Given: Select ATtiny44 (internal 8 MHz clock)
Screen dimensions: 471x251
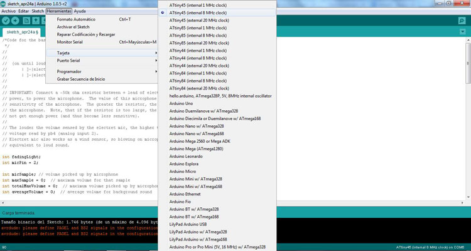Looking at the screenshot, I should point(217,58).
